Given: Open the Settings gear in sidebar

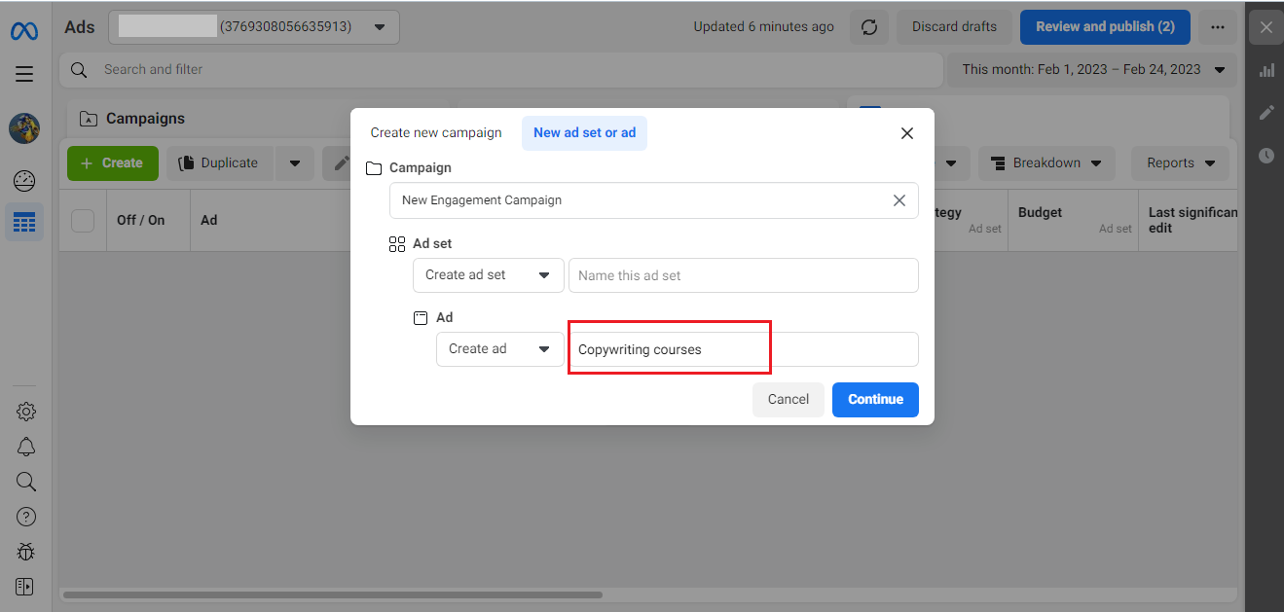Looking at the screenshot, I should tap(26, 412).
